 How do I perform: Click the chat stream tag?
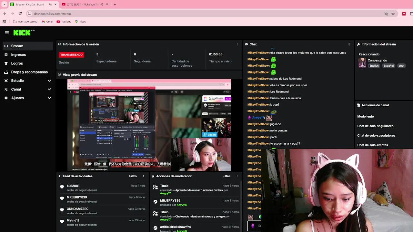(401, 66)
